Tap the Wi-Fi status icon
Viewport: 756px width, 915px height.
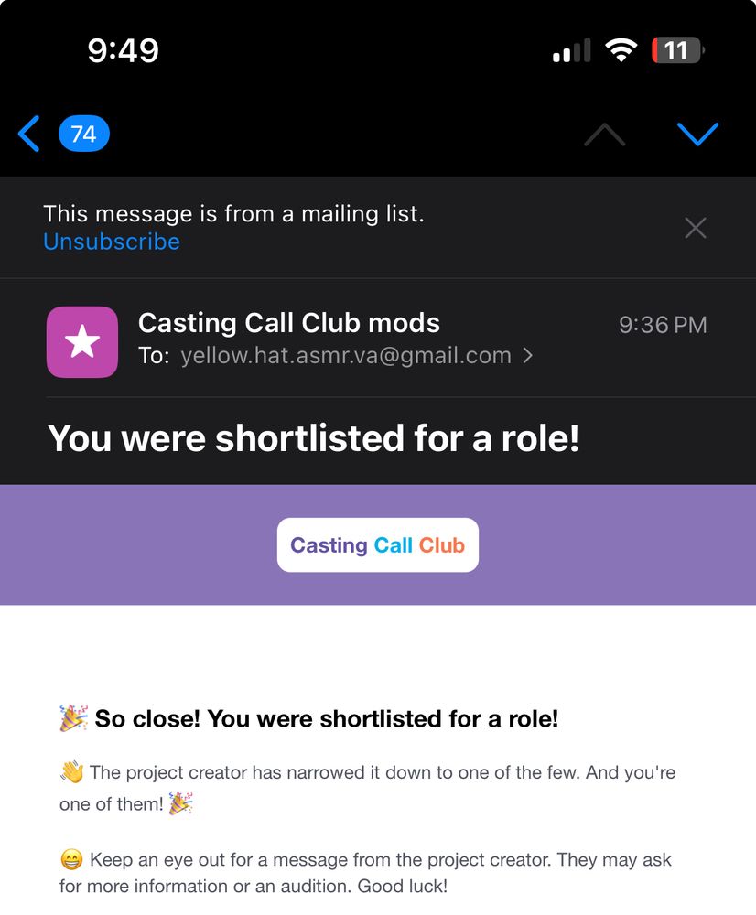[621, 50]
